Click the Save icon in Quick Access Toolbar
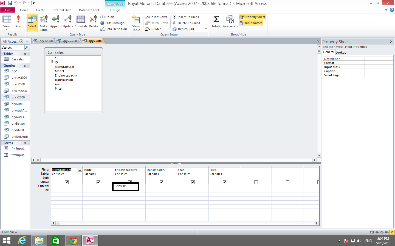The image size is (395, 246). click(10, 3)
